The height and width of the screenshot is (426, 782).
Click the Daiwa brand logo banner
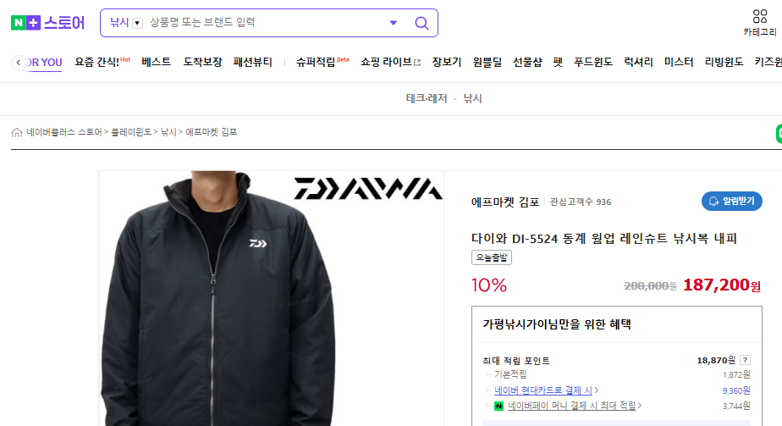pyautogui.click(x=368, y=189)
